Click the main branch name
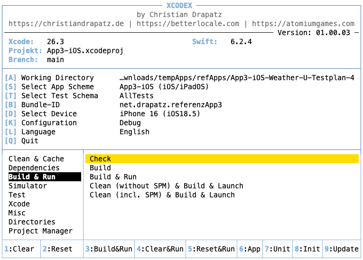 click(x=56, y=60)
